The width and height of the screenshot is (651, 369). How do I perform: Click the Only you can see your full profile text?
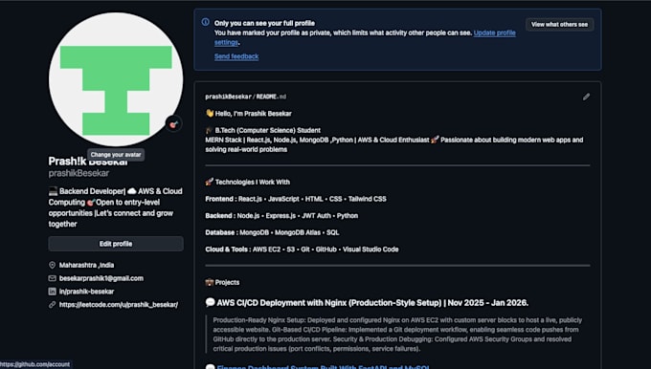(264, 23)
